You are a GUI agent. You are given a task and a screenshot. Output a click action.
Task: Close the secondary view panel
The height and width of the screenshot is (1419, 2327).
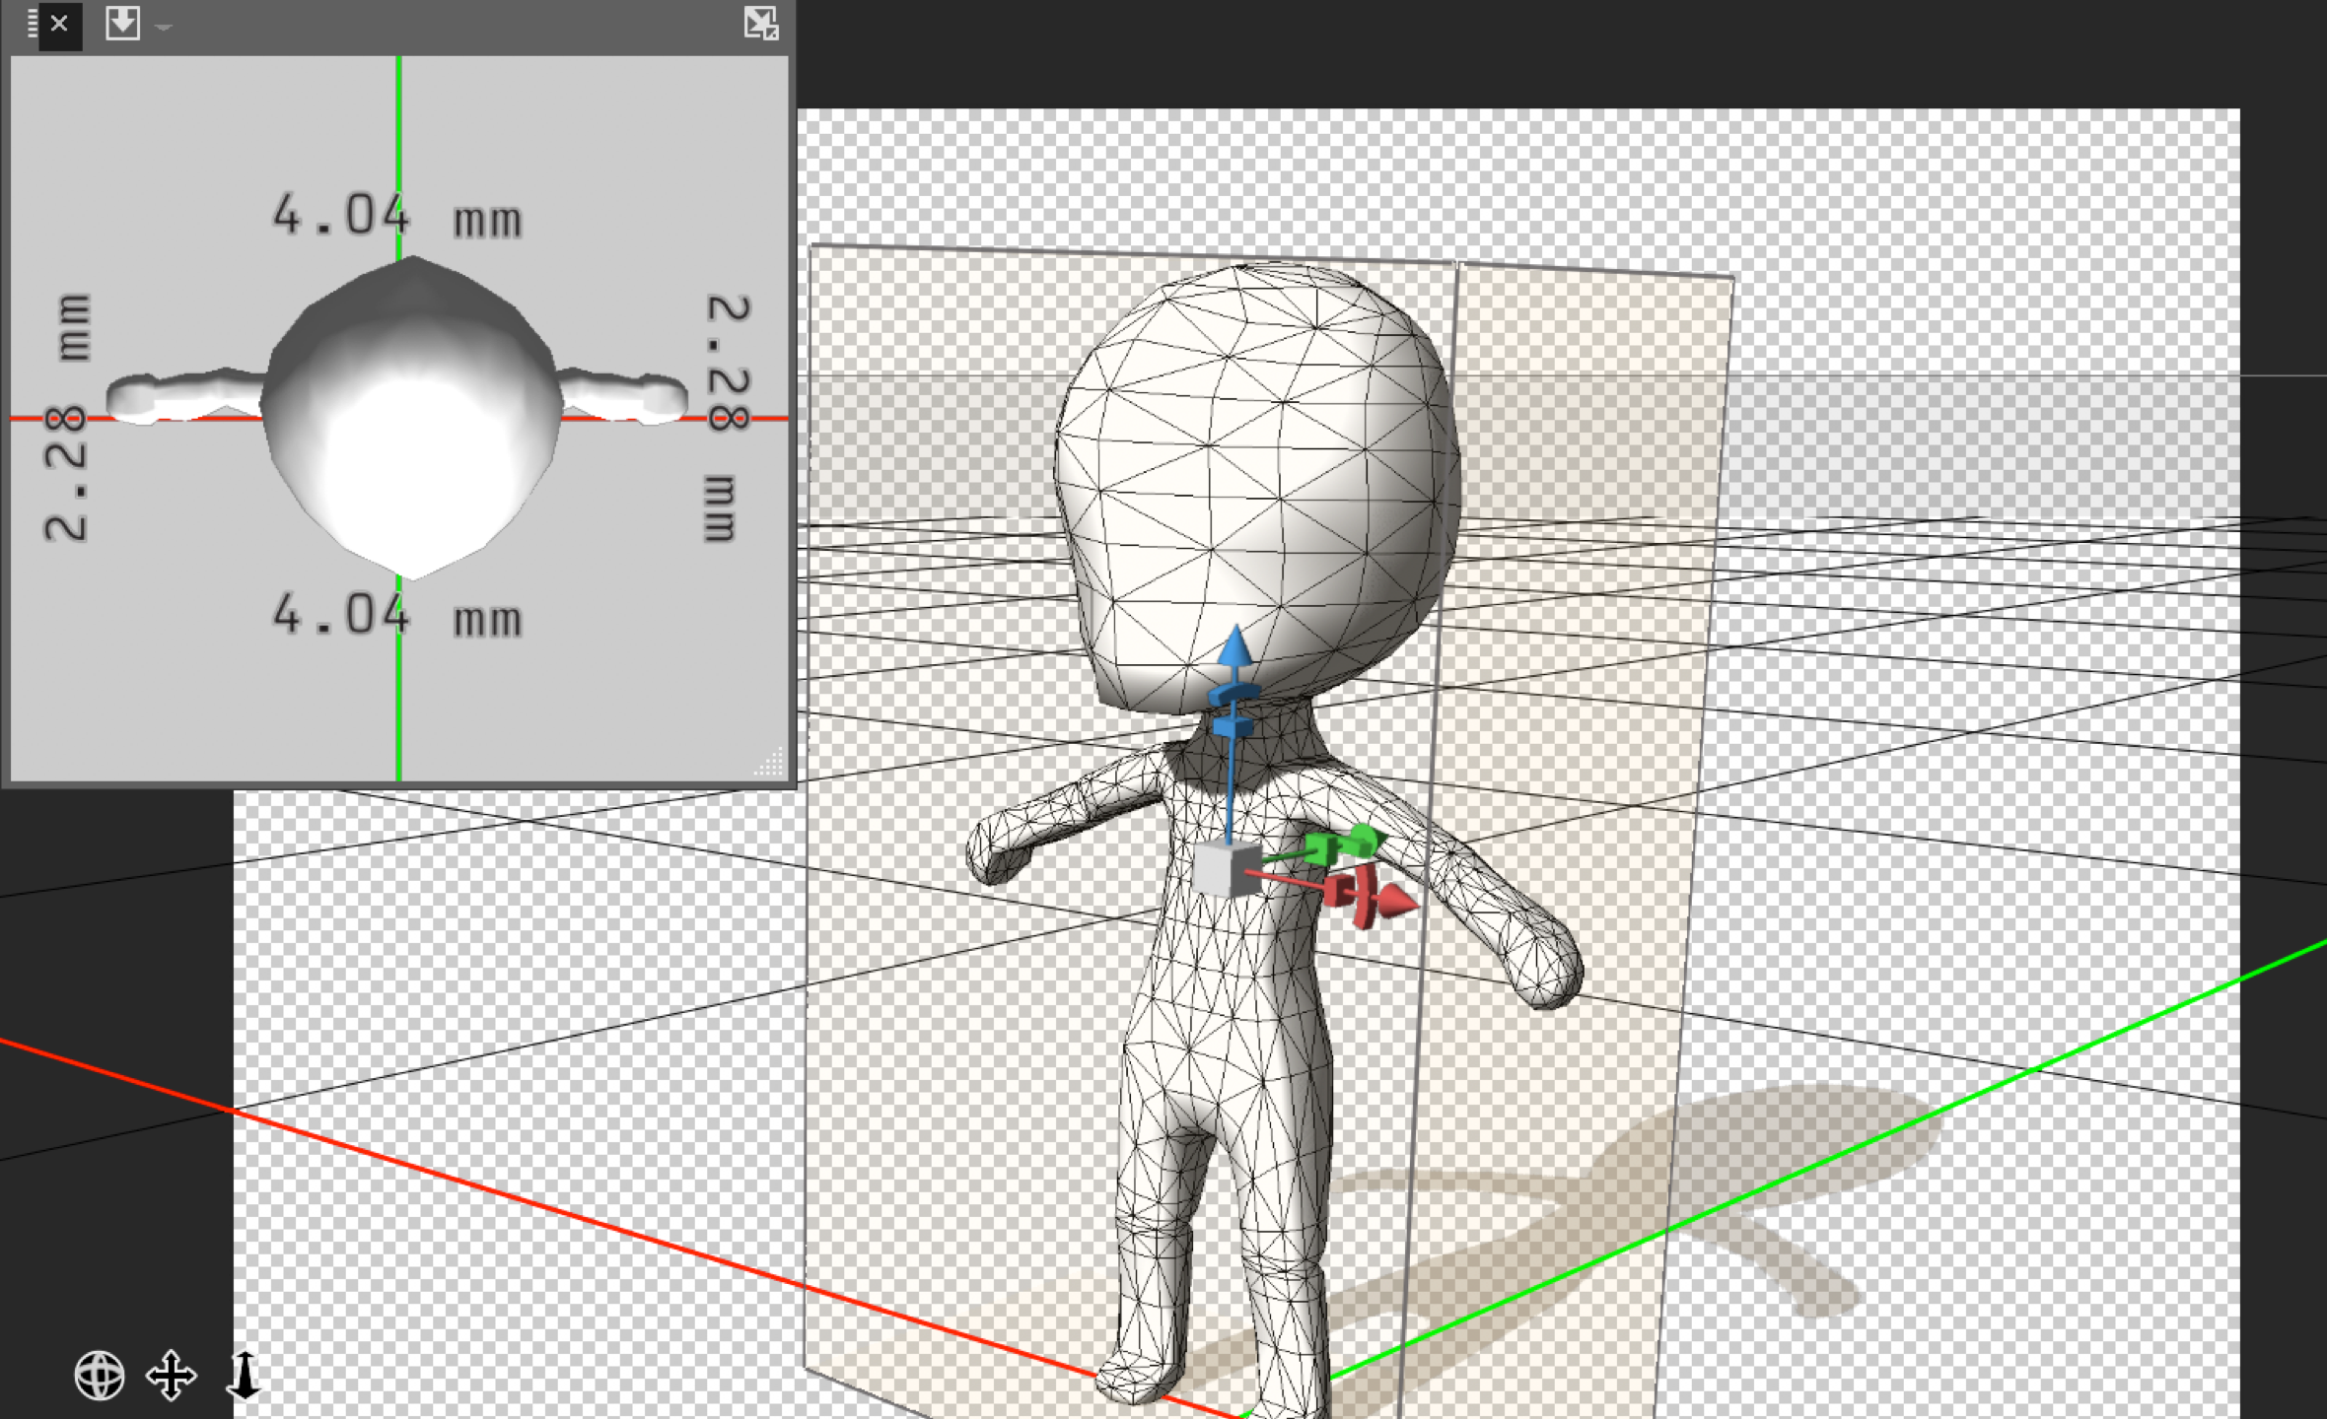(x=59, y=23)
